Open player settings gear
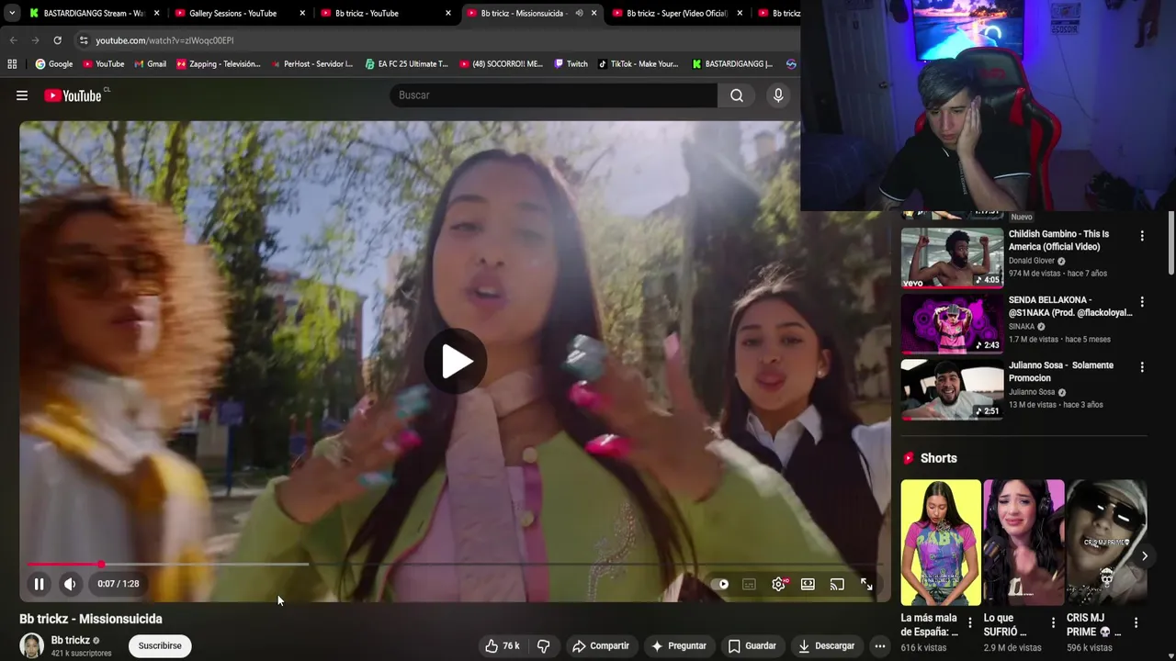 [x=778, y=584]
